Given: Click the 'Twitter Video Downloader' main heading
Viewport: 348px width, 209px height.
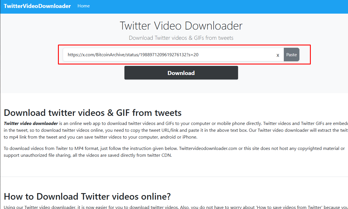Looking at the screenshot, I should (181, 26).
